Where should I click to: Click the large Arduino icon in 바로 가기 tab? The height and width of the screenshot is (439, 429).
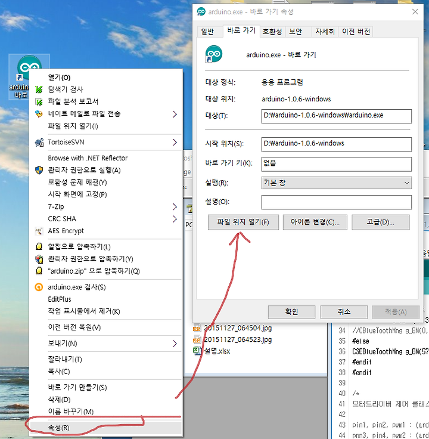click(214, 54)
